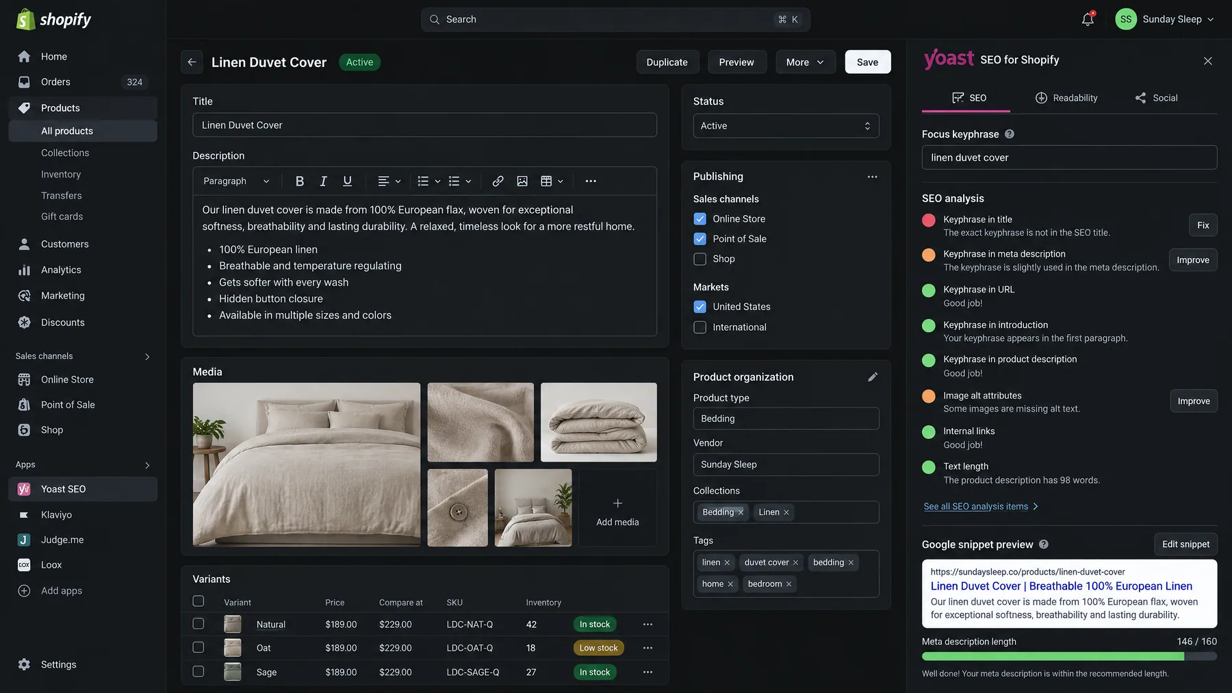
Task: Uncheck Online Store sales channel
Action: coord(700,219)
